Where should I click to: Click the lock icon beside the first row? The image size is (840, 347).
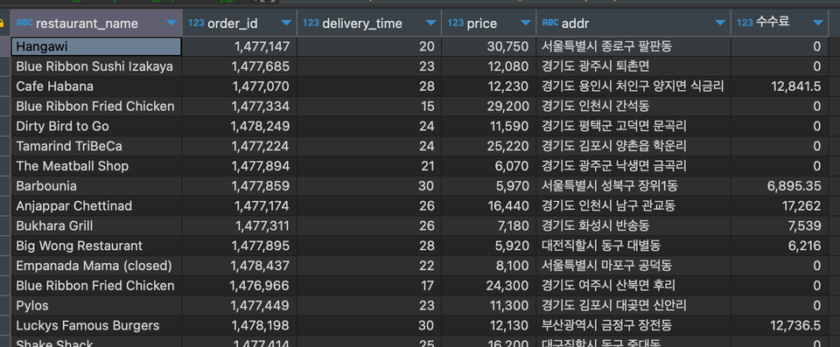pyautogui.click(x=2, y=24)
